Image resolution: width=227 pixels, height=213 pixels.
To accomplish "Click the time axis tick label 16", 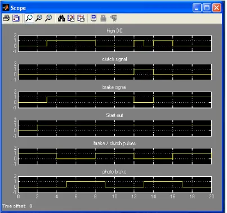I will (x=172, y=197).
